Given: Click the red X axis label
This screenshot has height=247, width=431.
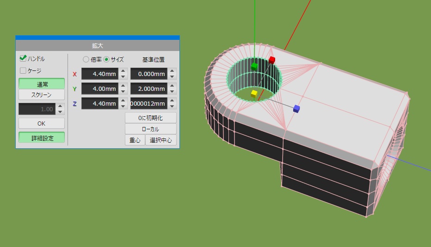Looking at the screenshot, I should (x=74, y=74).
